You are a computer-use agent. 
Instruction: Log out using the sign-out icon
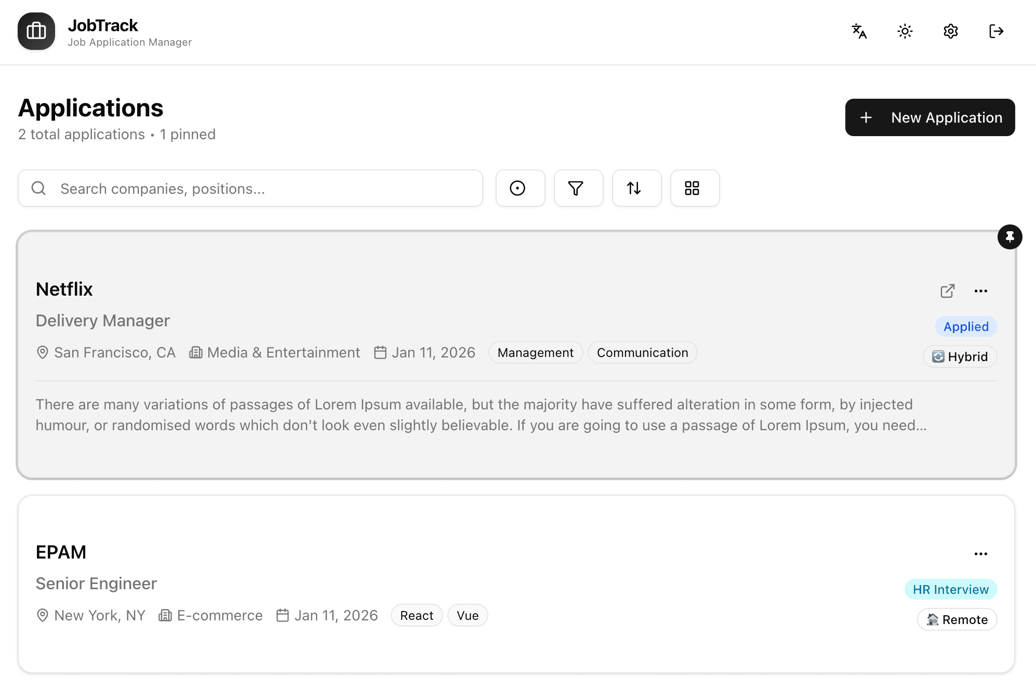(997, 31)
